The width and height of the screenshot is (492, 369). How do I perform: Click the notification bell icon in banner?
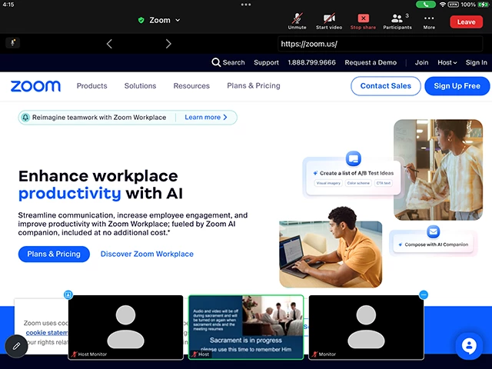pyautogui.click(x=25, y=118)
